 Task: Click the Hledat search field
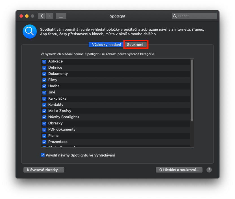(x=194, y=16)
